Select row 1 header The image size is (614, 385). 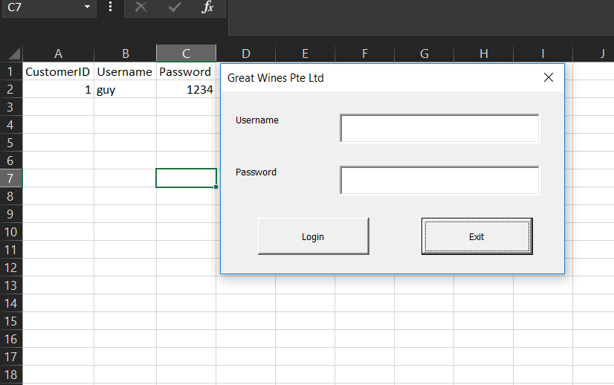tap(11, 71)
